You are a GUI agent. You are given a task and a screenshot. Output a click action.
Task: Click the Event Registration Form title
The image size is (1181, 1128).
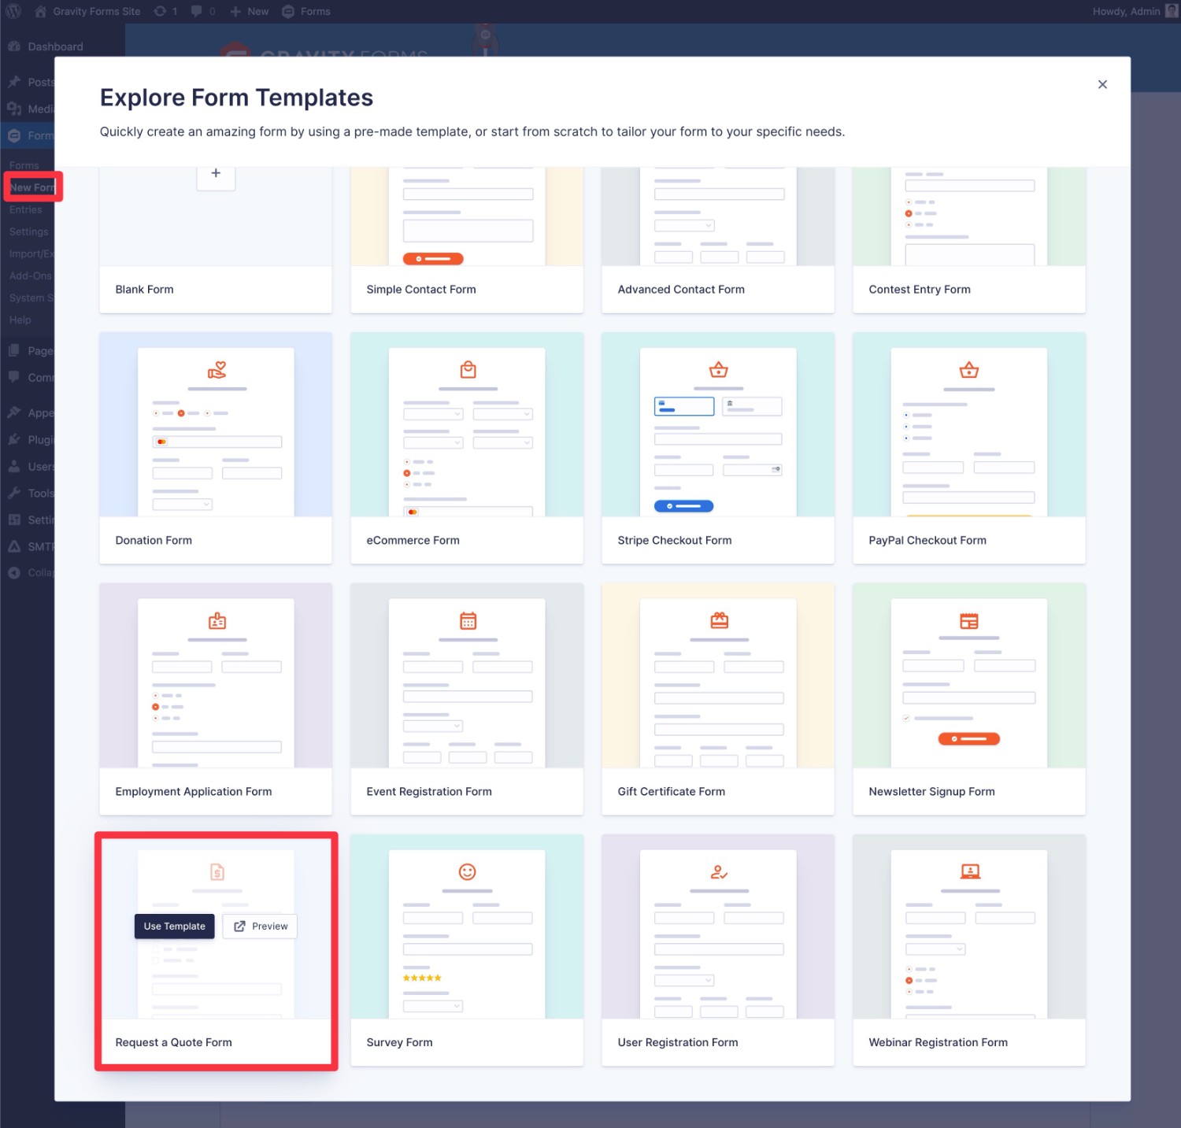click(x=429, y=791)
